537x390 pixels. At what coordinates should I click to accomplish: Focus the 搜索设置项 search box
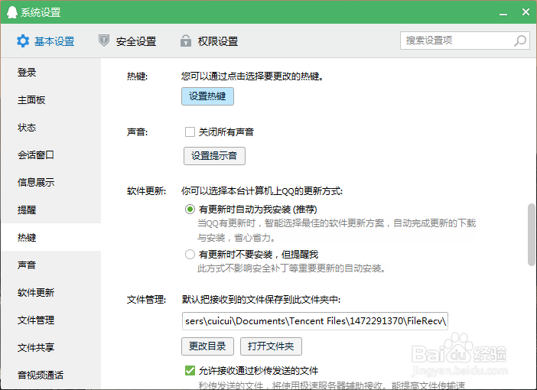point(465,41)
